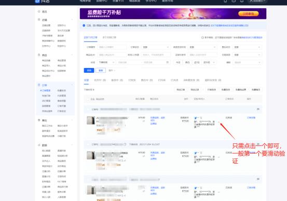
Task: Focus the 订单编号 input field
Action: click(112, 47)
